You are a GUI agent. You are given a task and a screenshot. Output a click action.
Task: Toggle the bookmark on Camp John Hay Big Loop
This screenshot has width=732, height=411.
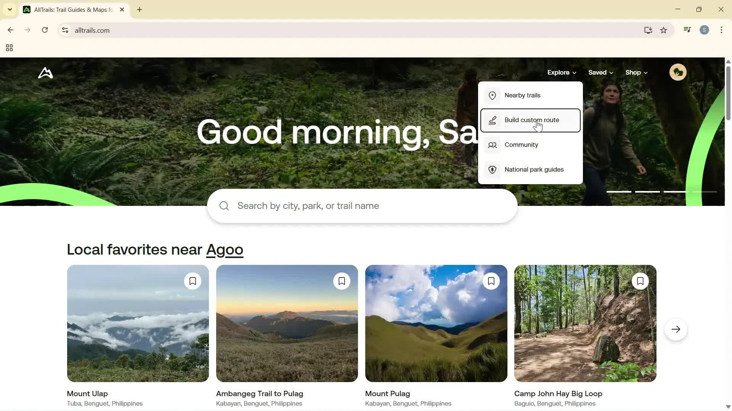pos(640,281)
